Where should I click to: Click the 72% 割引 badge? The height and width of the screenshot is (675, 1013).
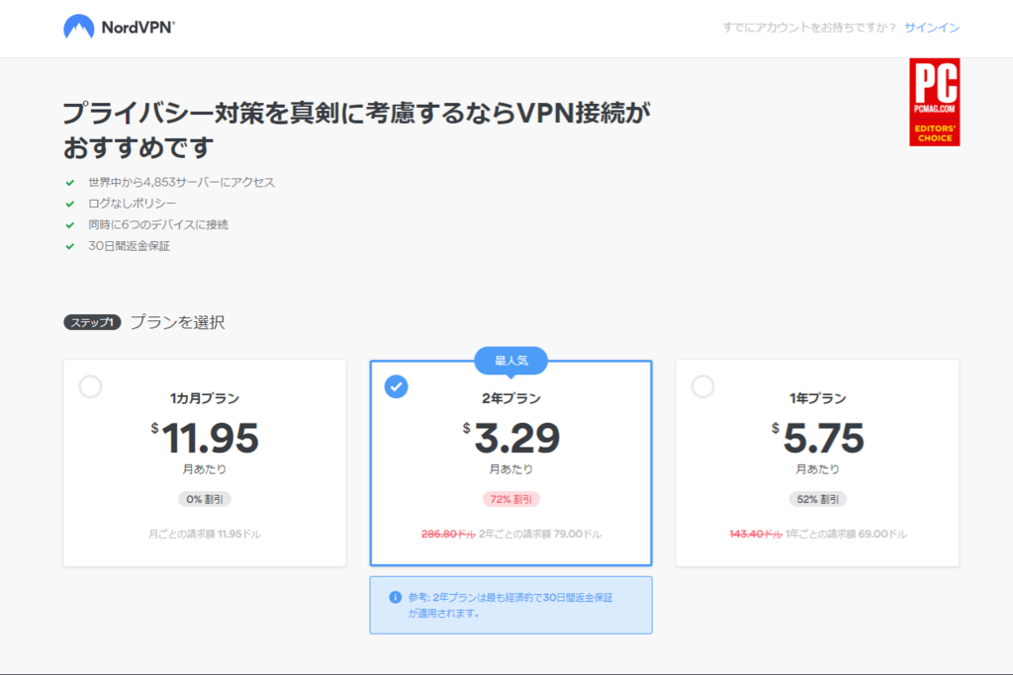pos(510,499)
